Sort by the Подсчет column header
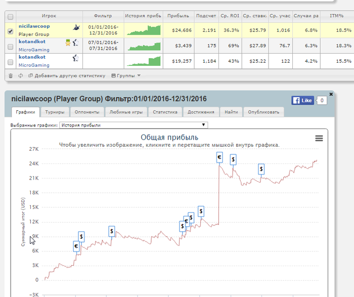The width and height of the screenshot is (354, 297). click(206, 16)
